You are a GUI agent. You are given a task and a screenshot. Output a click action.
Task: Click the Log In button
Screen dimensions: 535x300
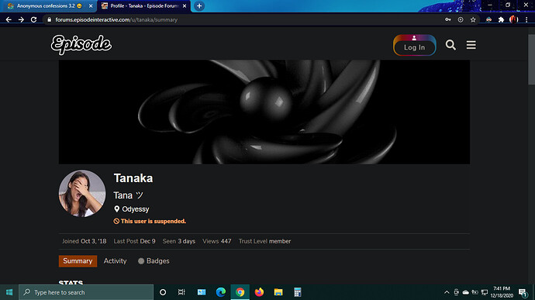(415, 45)
